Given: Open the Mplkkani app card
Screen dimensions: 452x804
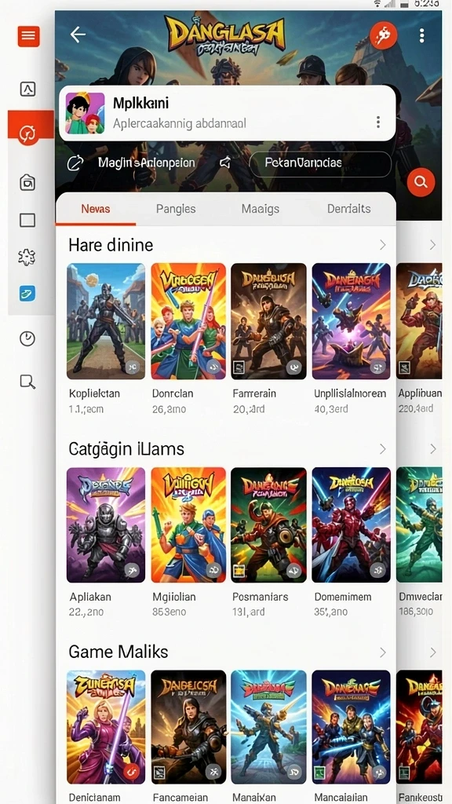Looking at the screenshot, I should click(227, 113).
